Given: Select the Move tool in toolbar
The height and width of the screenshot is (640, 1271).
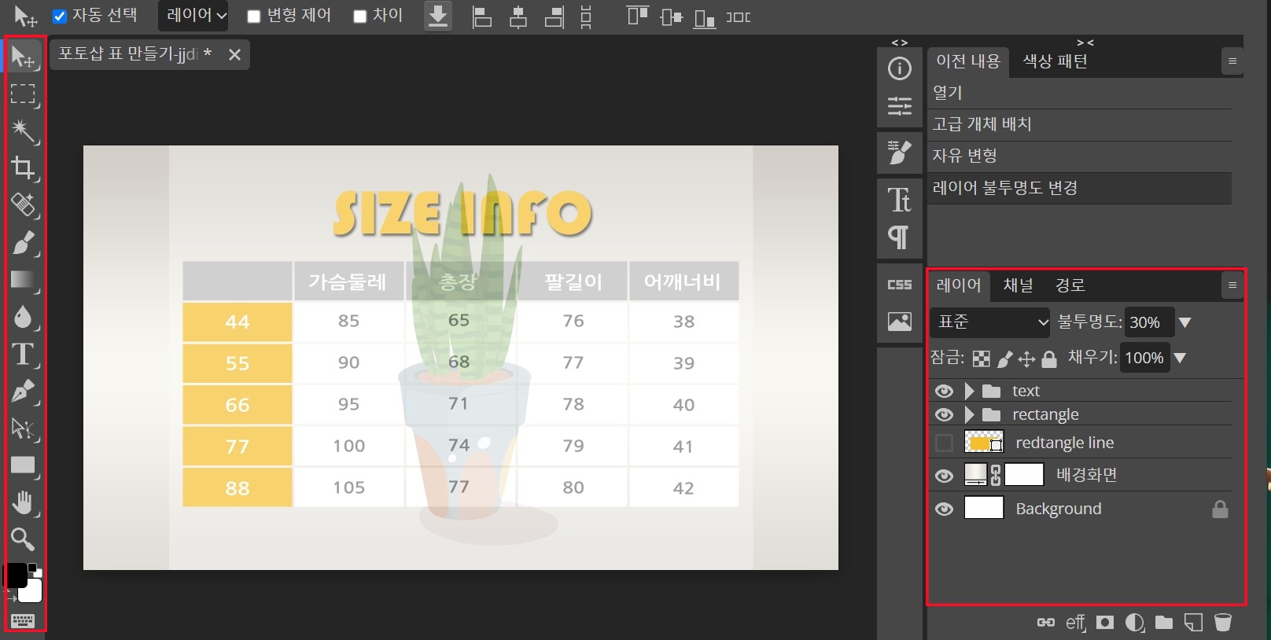Looking at the screenshot, I should coord(23,57).
